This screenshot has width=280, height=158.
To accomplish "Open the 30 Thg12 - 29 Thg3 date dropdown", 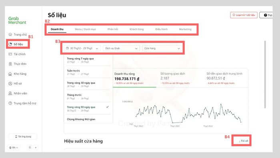I will [x=82, y=48].
